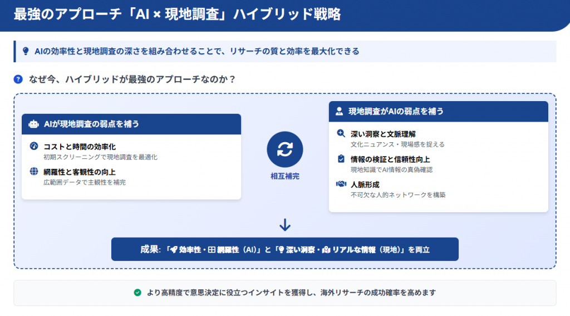Screen dimensions: 570x316
Task: Click the heading なぜ今、ハイブリッドが最強のアプローチなのか？
Action: coord(132,79)
